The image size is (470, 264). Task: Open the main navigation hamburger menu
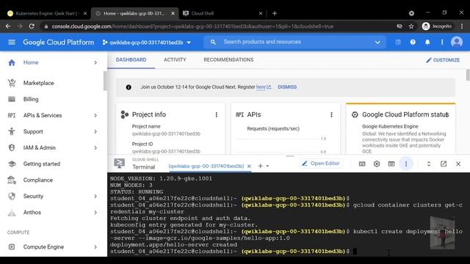[12, 43]
